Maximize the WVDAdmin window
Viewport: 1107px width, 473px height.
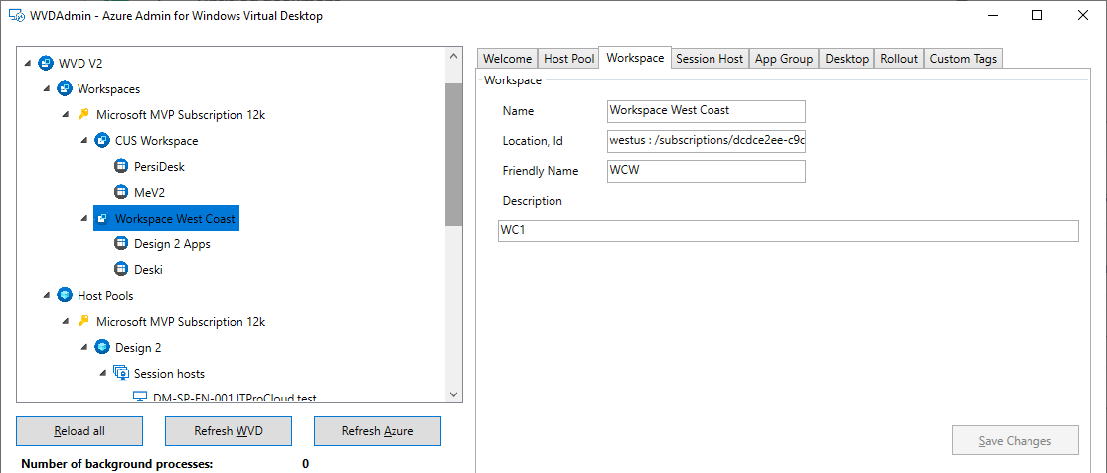pos(1037,16)
